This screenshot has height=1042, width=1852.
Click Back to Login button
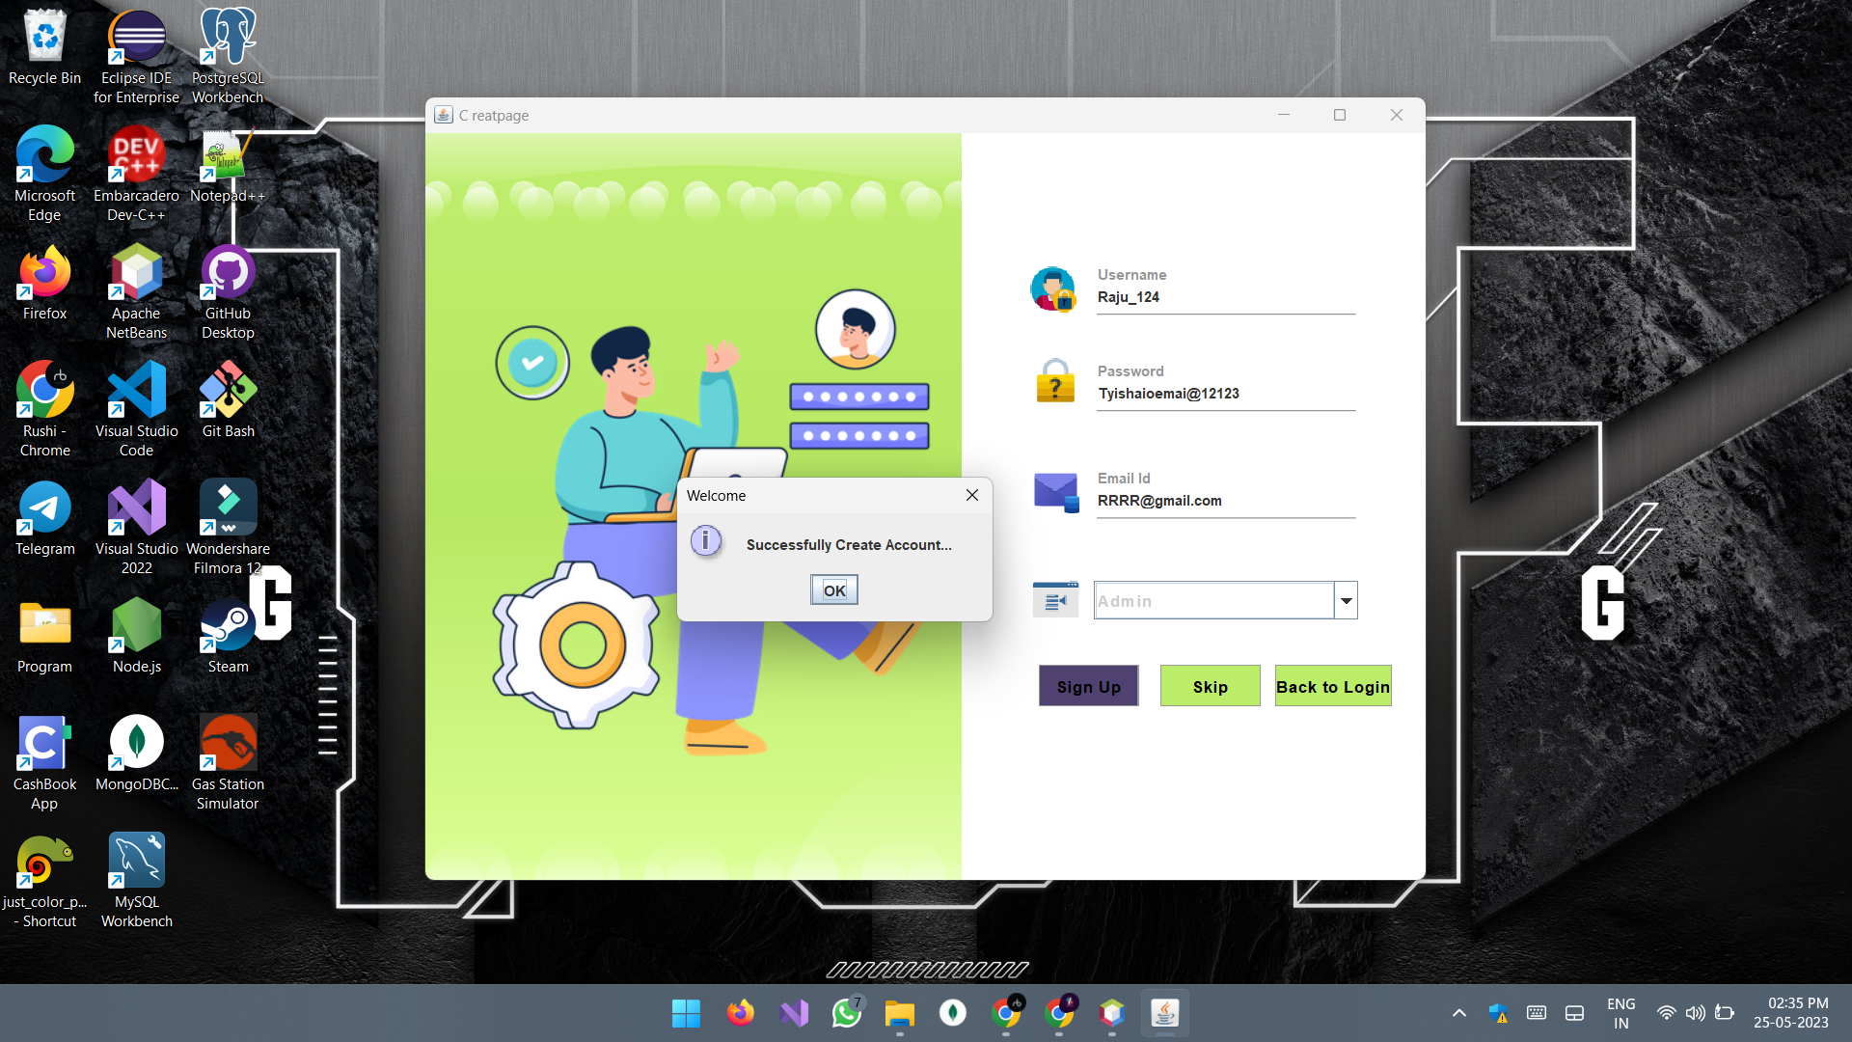[1332, 686]
